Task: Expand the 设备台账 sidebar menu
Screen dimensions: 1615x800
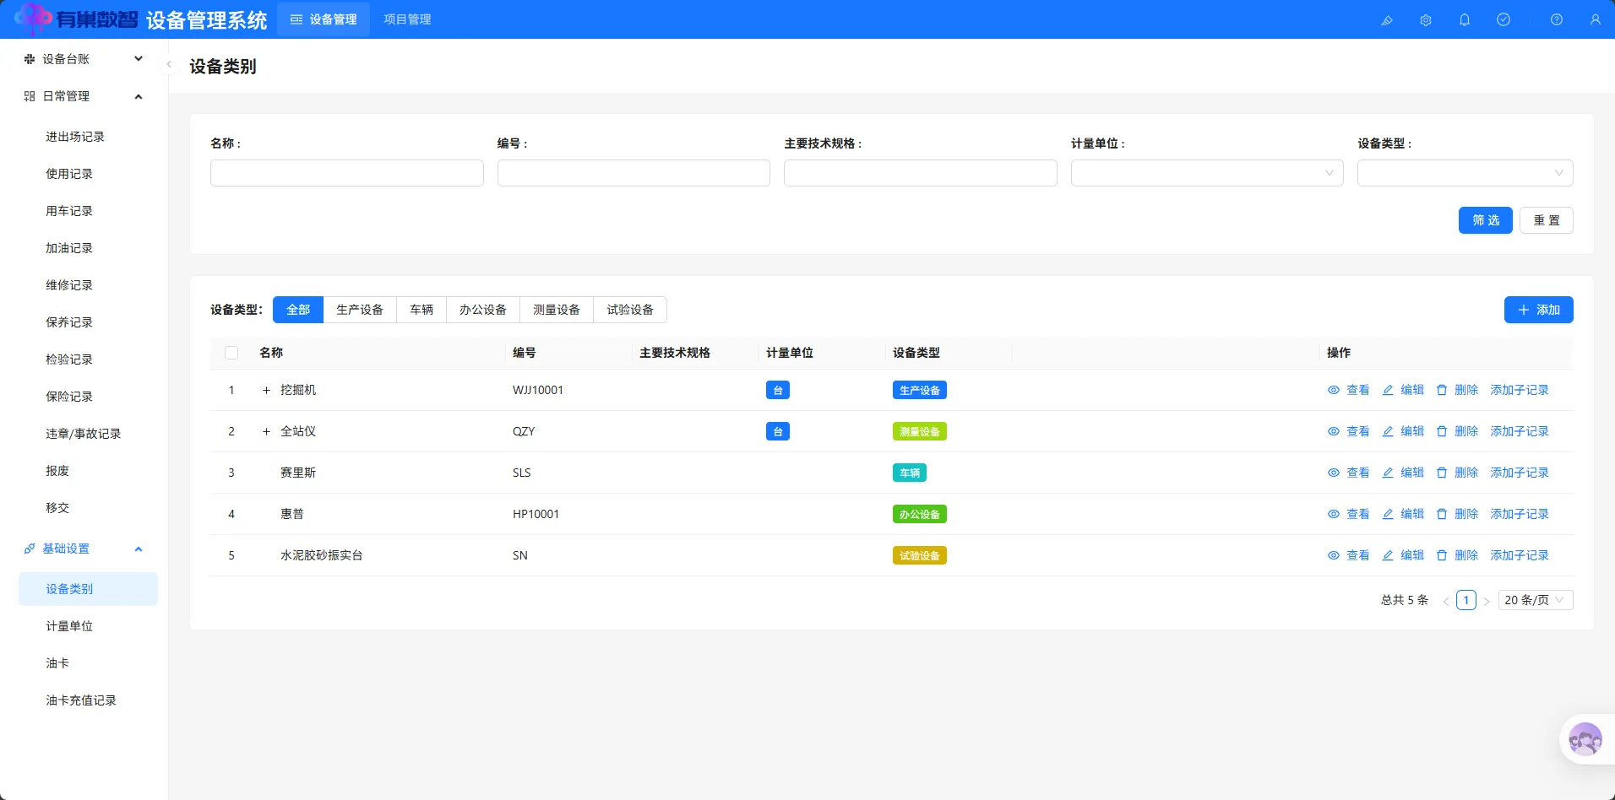Action: point(84,59)
